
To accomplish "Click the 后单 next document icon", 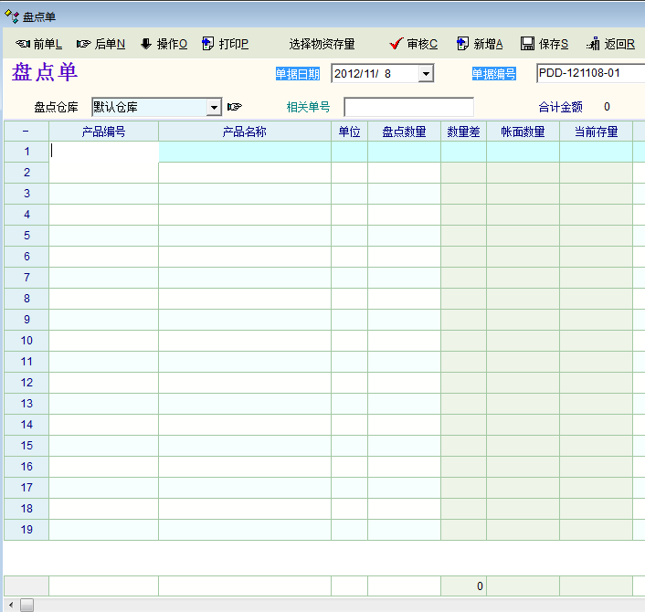I will (84, 44).
